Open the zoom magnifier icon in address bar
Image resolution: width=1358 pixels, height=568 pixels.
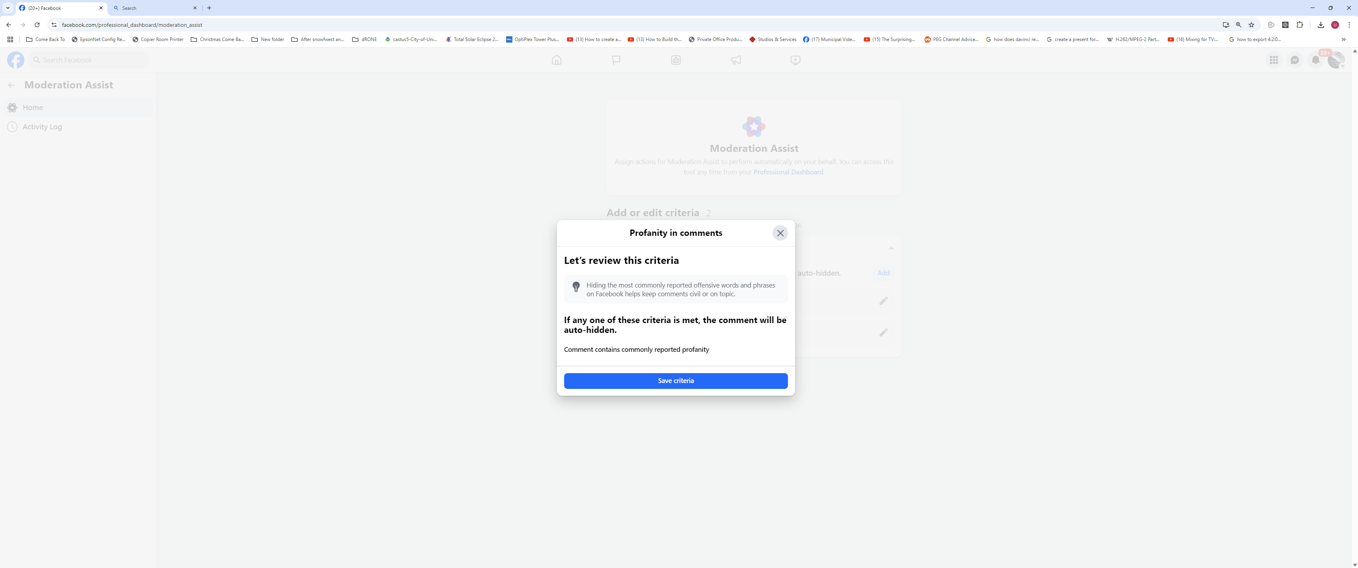(1239, 25)
